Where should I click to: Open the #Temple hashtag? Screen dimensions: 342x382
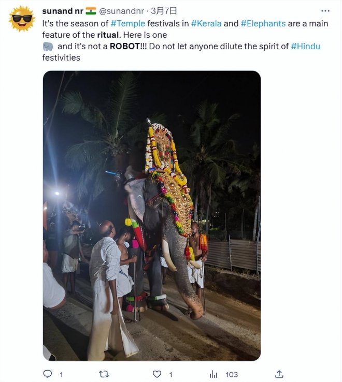click(127, 23)
